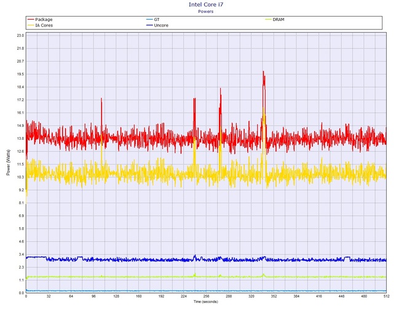Click the 128 x-axis tick label

click(116, 296)
